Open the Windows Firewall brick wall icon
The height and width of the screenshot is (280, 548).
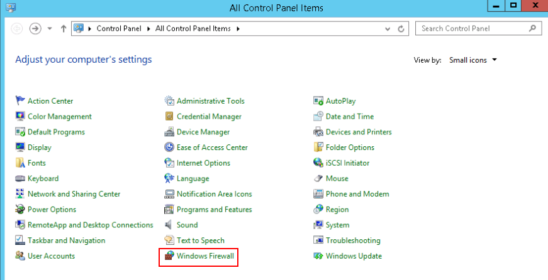[x=169, y=256]
